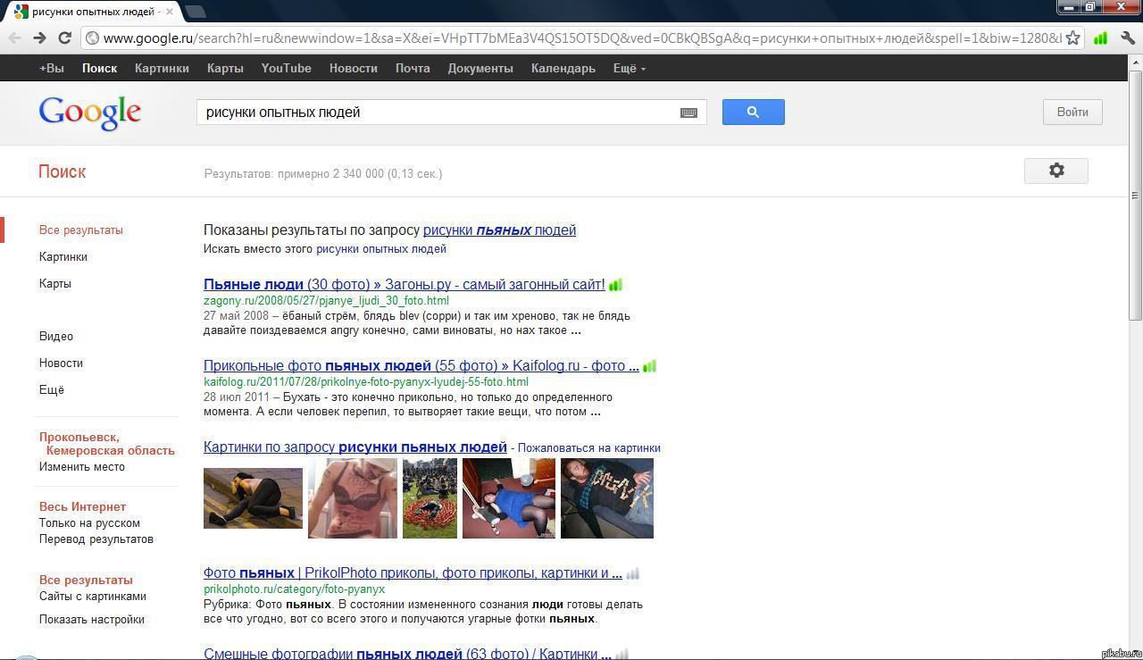Select Видео in the left sidebar

(x=56, y=336)
